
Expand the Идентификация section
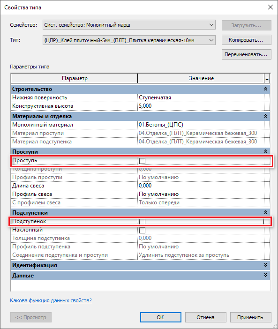[265, 265]
